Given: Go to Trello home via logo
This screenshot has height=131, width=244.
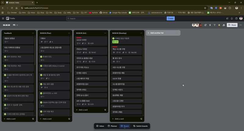Looking at the screenshot, I should (x=11, y=18).
